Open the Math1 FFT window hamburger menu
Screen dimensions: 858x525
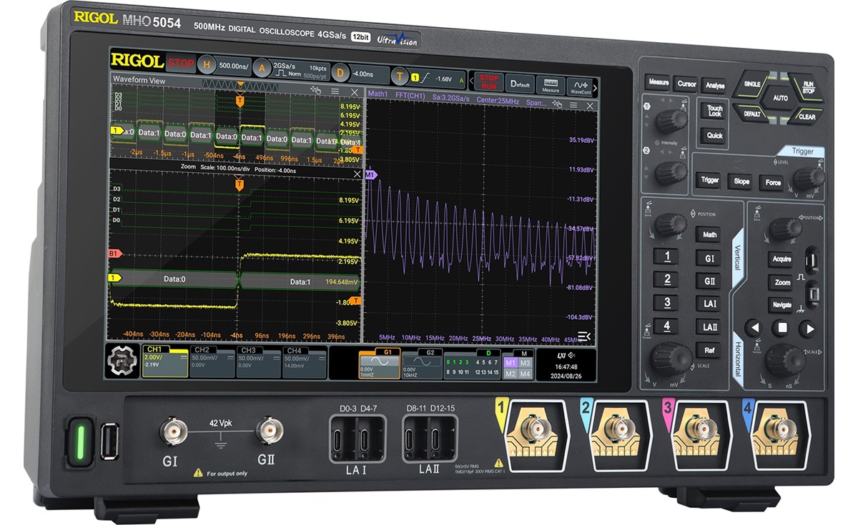(572, 105)
